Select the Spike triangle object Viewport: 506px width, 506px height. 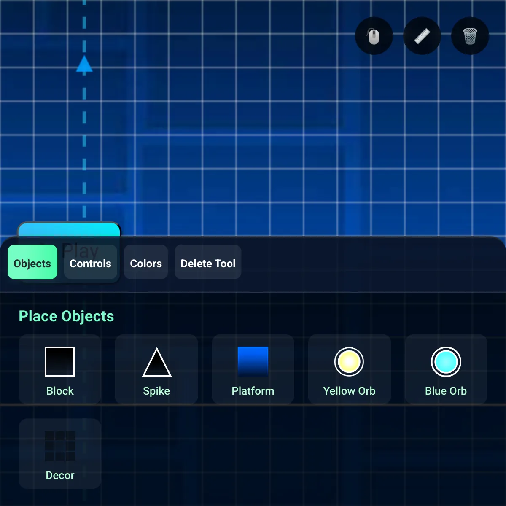(x=156, y=369)
